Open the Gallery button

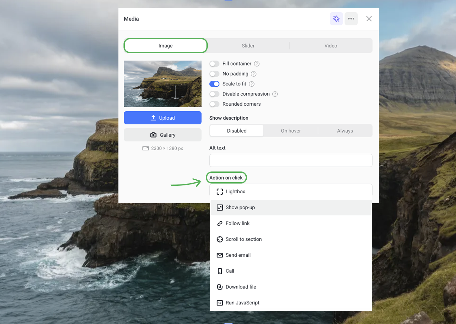[162, 135]
